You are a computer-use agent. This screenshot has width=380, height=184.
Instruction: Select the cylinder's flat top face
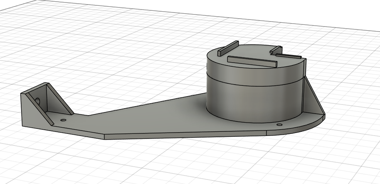(x=252, y=54)
